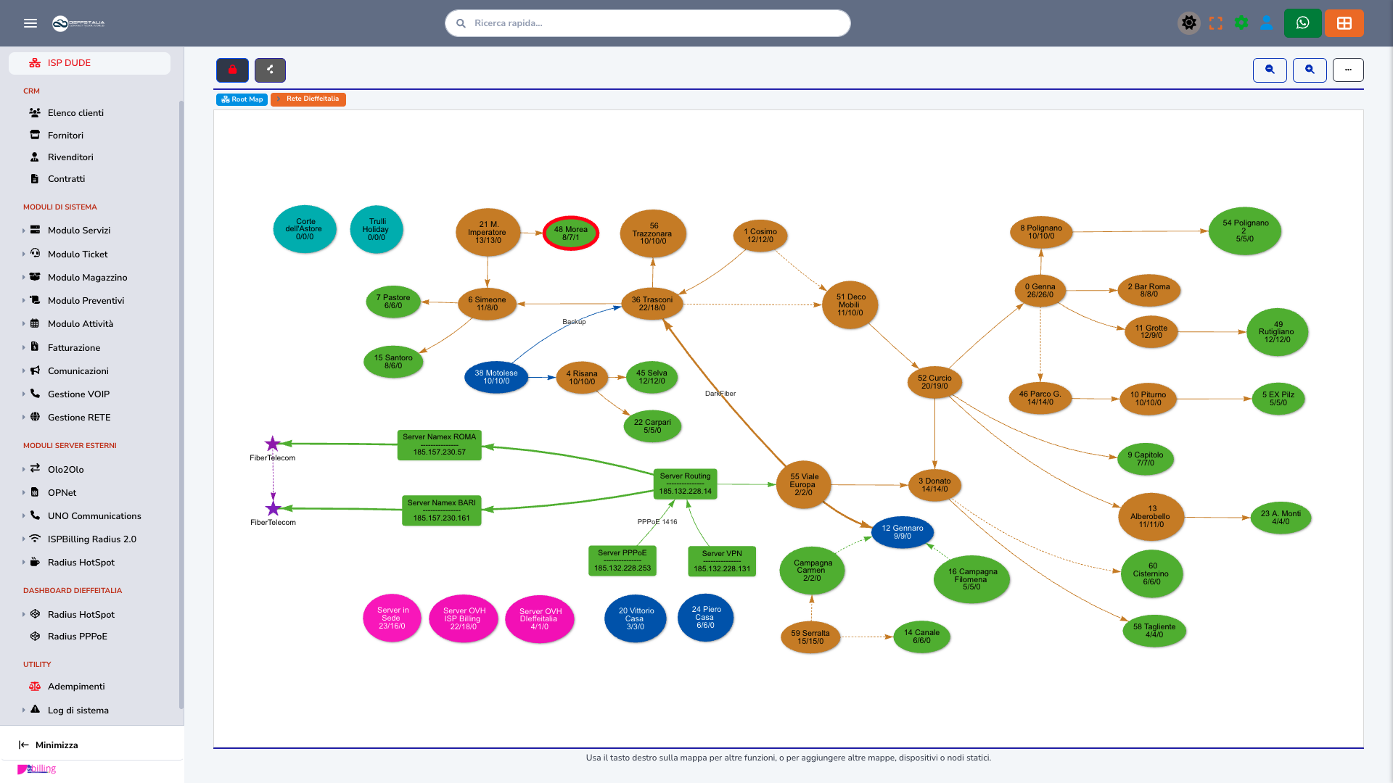
Task: Expand Modulo Servizi menu
Action: click(79, 230)
